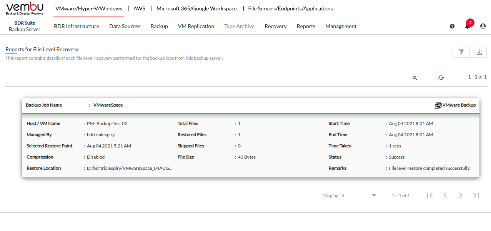Click the Reports for File Level Recovery heading
The height and width of the screenshot is (231, 491).
pos(42,49)
